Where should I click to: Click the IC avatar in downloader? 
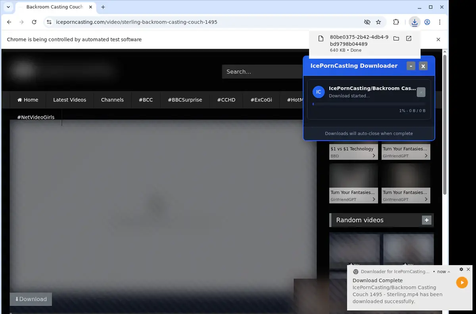(319, 92)
